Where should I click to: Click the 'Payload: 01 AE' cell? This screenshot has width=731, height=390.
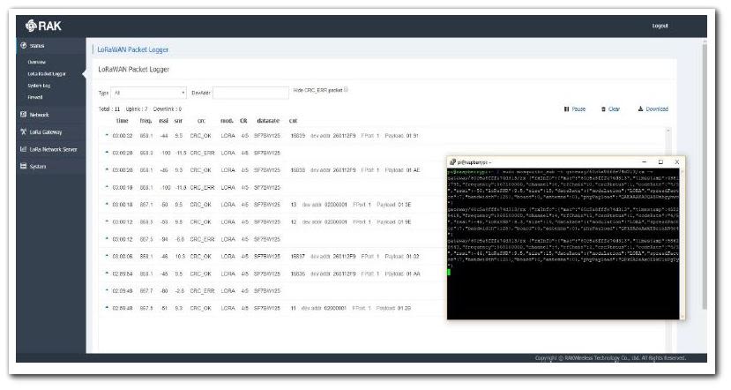click(x=402, y=169)
